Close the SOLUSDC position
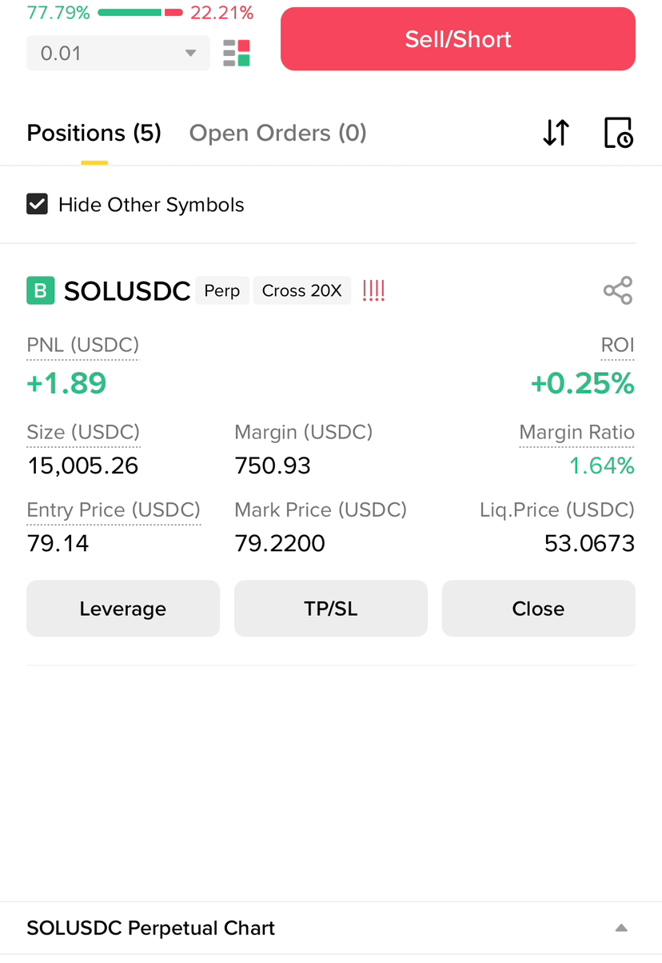Viewport: 662px width, 963px height. click(539, 609)
